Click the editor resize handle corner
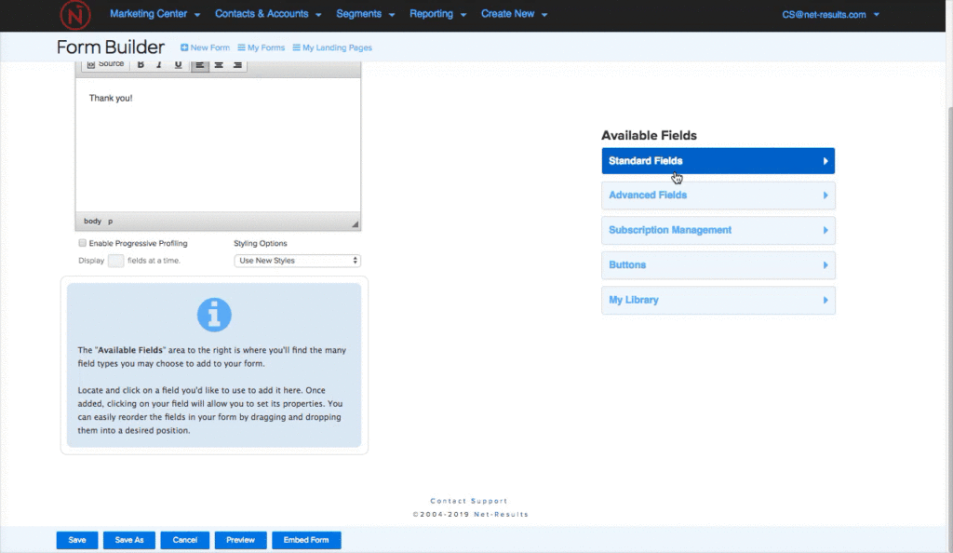Viewport: 953px width, 553px height. (x=355, y=224)
